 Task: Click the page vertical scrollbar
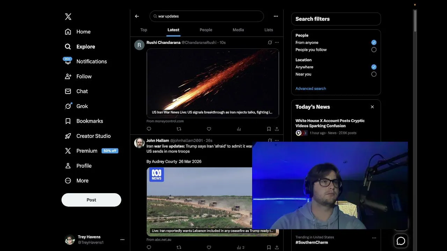(x=415, y=21)
